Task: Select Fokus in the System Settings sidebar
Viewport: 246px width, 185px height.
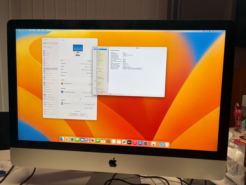Action: [x=46, y=63]
